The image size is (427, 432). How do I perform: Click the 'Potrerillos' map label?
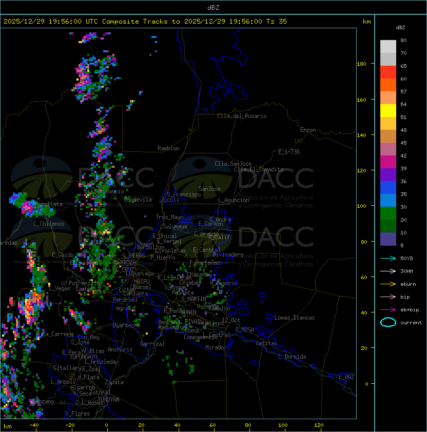click(86, 283)
